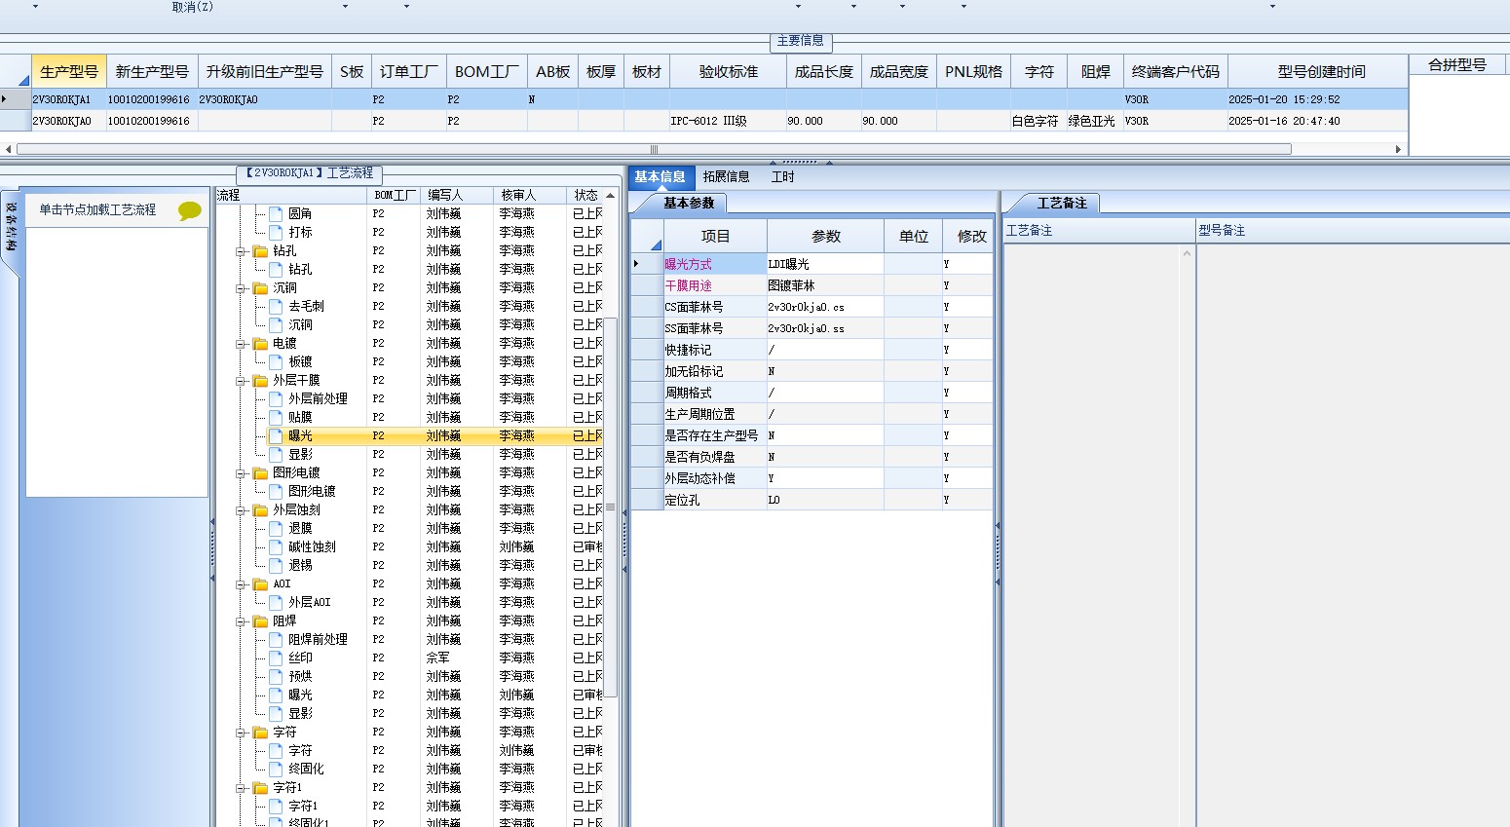Click the 碱性蚀刻 document icon
Viewport: 1510px width, 827px height.
click(276, 546)
